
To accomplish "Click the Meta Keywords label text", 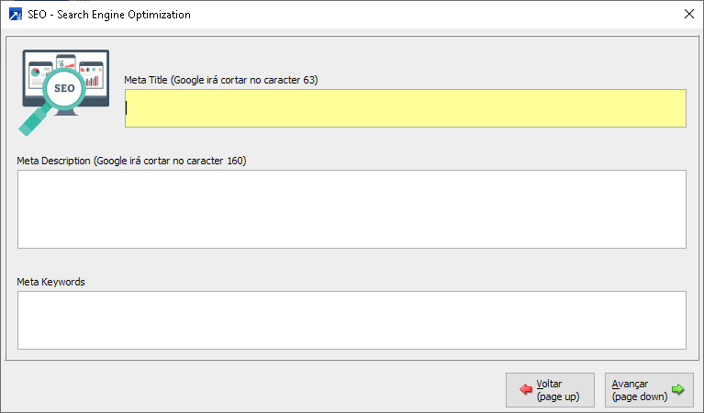I will [51, 282].
